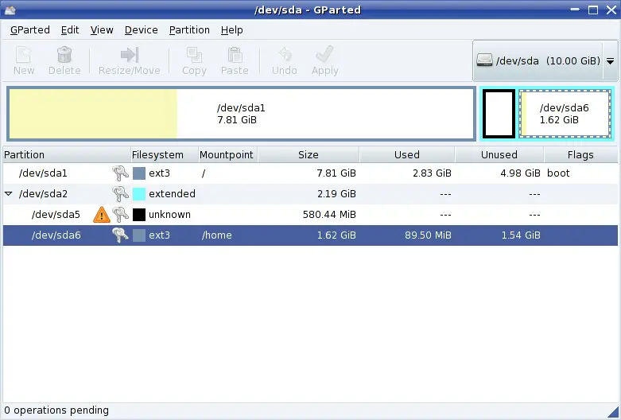The width and height of the screenshot is (621, 420).
Task: Click the Resize/Move toolbar icon
Action: click(130, 55)
